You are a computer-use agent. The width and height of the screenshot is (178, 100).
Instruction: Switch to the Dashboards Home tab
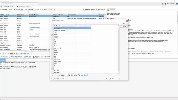[x=8, y=7]
